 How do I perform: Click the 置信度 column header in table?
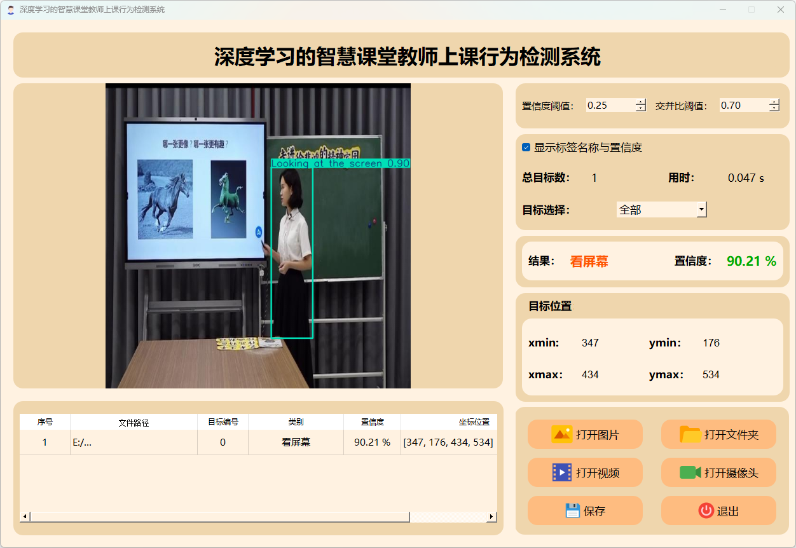point(372,422)
